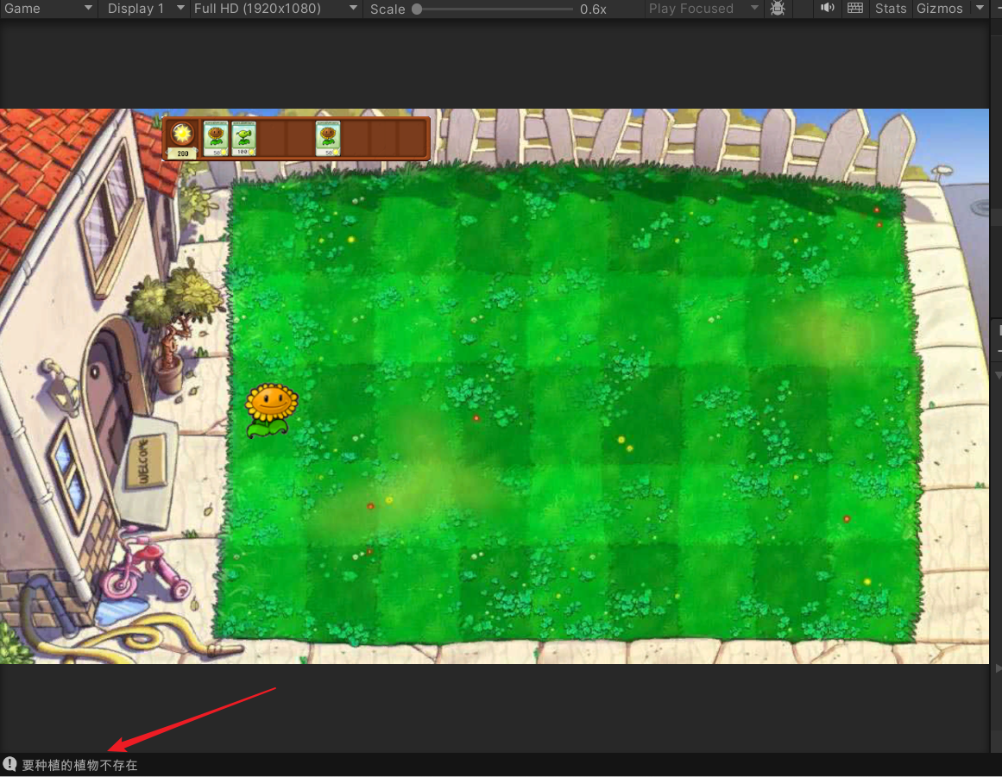Click the console warning icon in status bar

9,764
